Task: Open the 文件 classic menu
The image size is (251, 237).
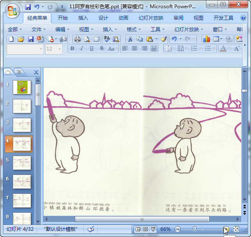Action: 39,30
